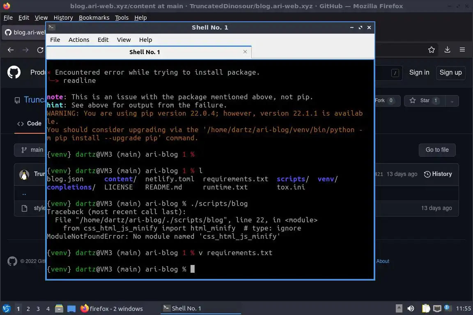This screenshot has width=473, height=315.
Task: Open the About link in GitHub footer
Action: point(383,261)
